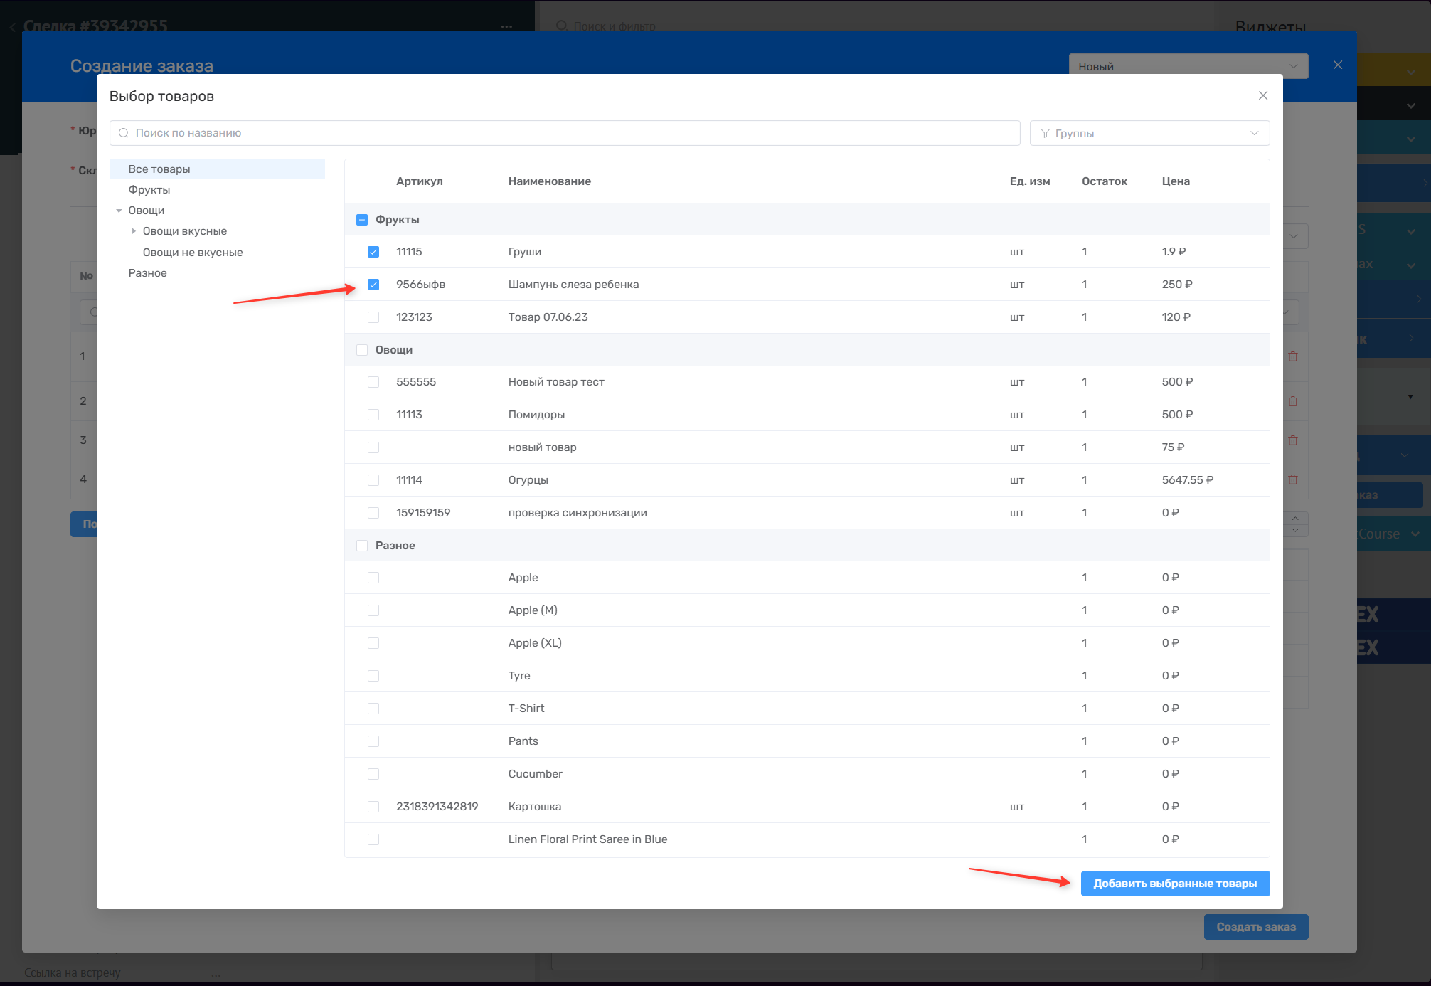Click the Ссылка на встречу field label

[73, 972]
